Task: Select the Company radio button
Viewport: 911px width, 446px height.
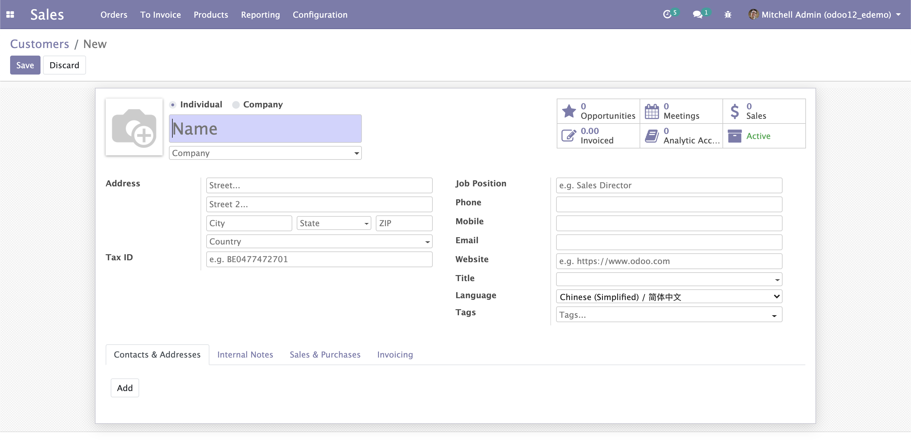Action: coord(237,105)
